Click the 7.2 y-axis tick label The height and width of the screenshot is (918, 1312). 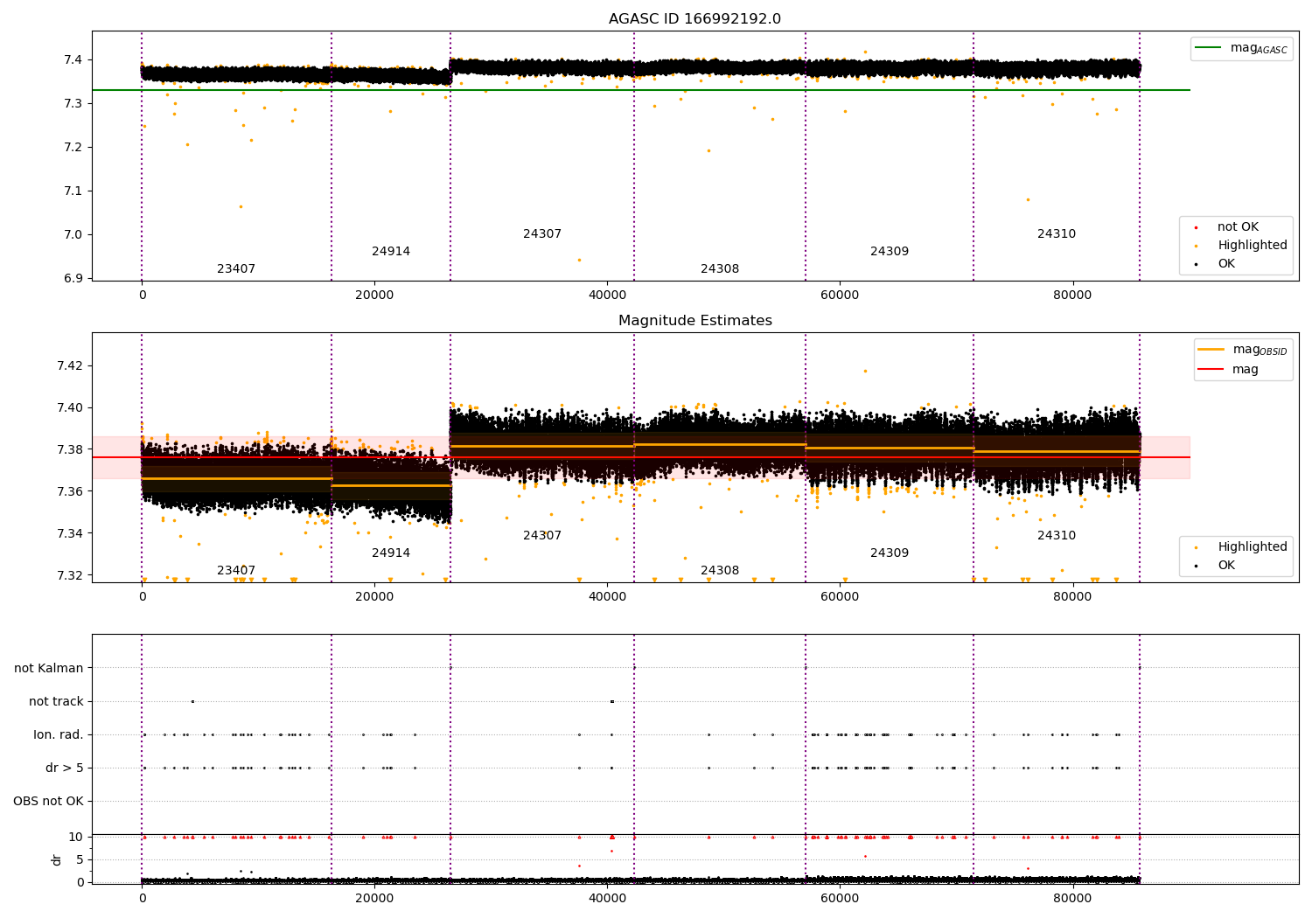coord(72,148)
